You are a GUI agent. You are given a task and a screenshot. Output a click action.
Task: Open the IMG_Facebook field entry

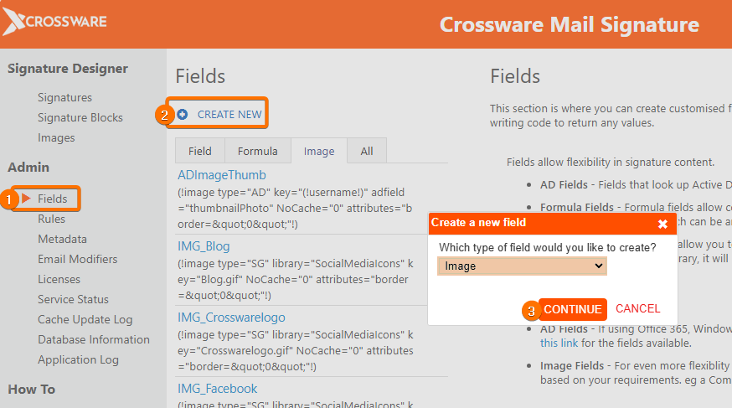(x=218, y=389)
